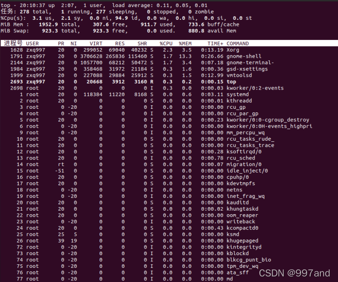The width and height of the screenshot is (338, 282).
Task: Click PID 1628 in the process list
Action: tap(16, 50)
